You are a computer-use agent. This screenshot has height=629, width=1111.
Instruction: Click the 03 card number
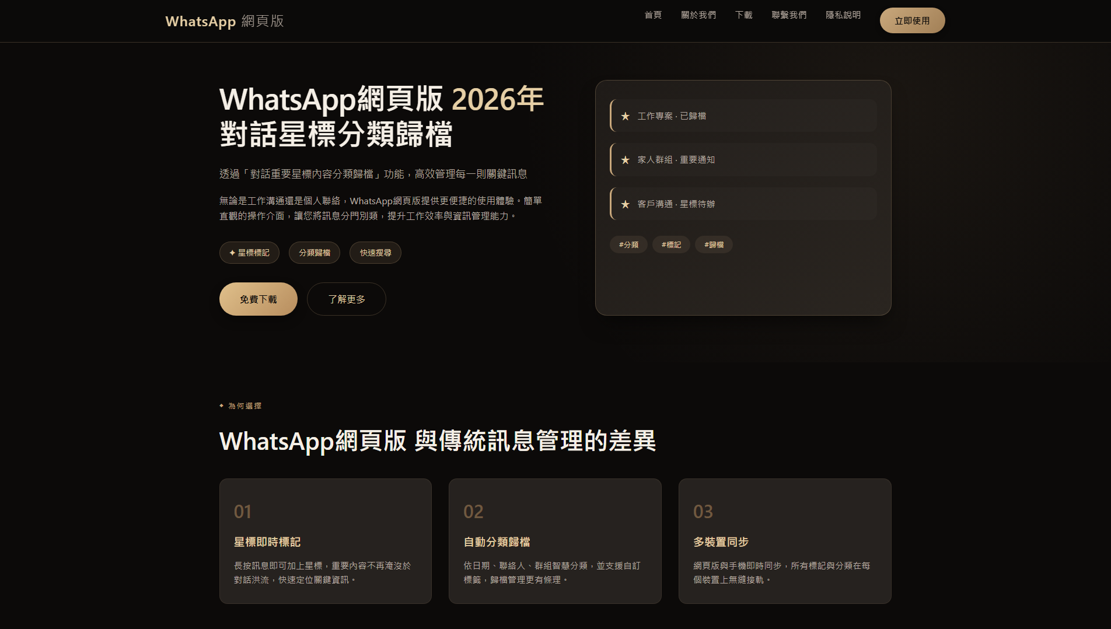(x=703, y=512)
